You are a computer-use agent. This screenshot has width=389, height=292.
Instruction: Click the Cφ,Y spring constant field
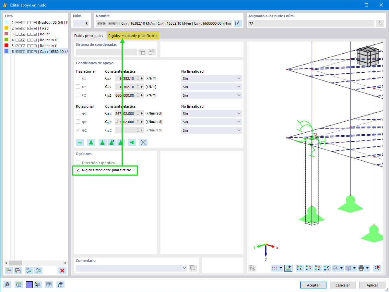coord(126,122)
